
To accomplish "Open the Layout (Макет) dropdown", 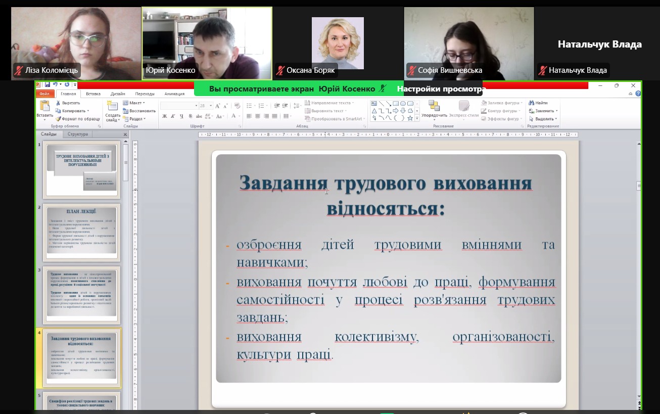I will 134,103.
